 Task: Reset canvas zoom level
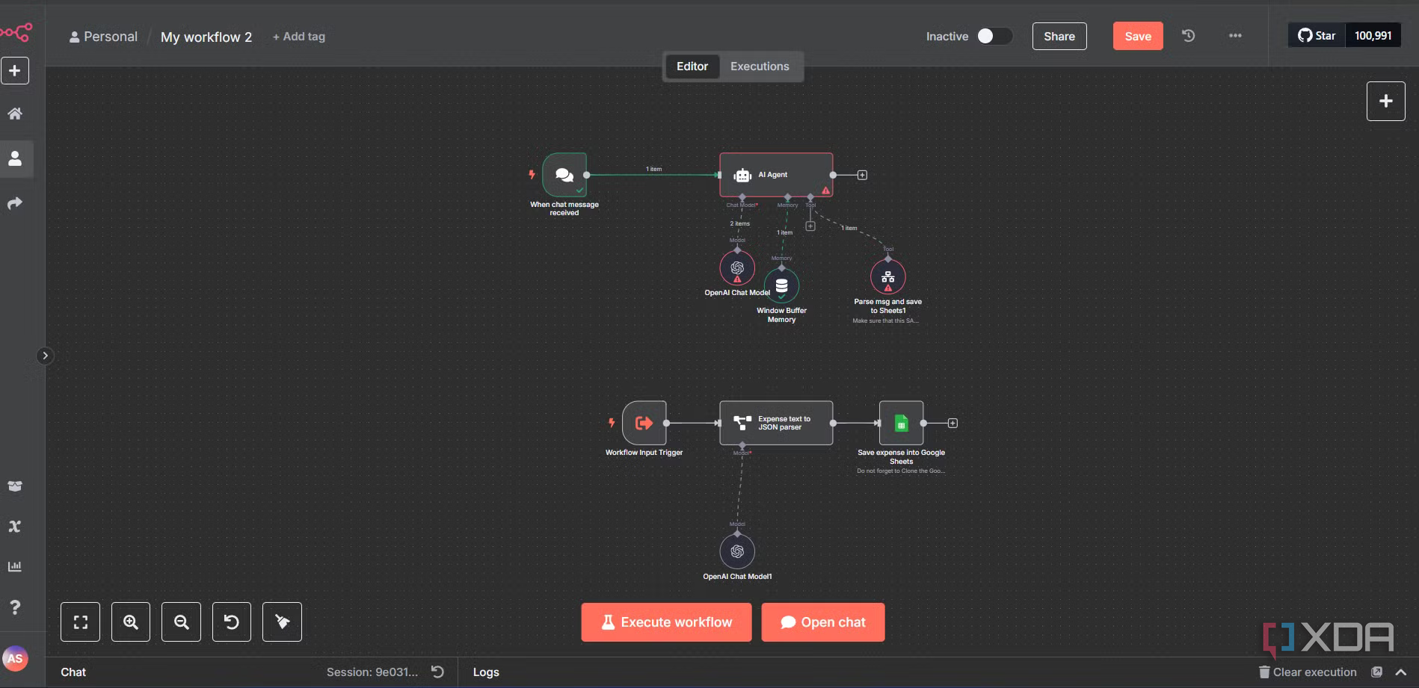point(232,622)
